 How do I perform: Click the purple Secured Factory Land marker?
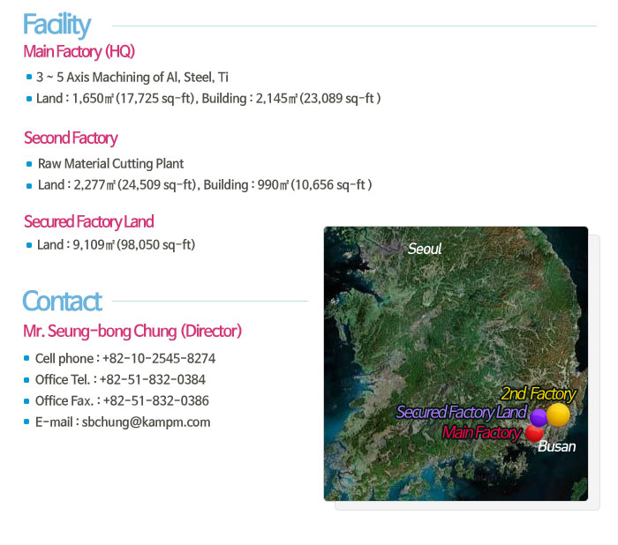click(539, 417)
